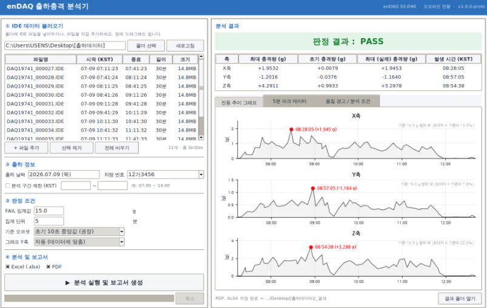The width and height of the screenshot is (487, 308).
Task: Click the 출하 날짜 input field
Action: pos(64,174)
